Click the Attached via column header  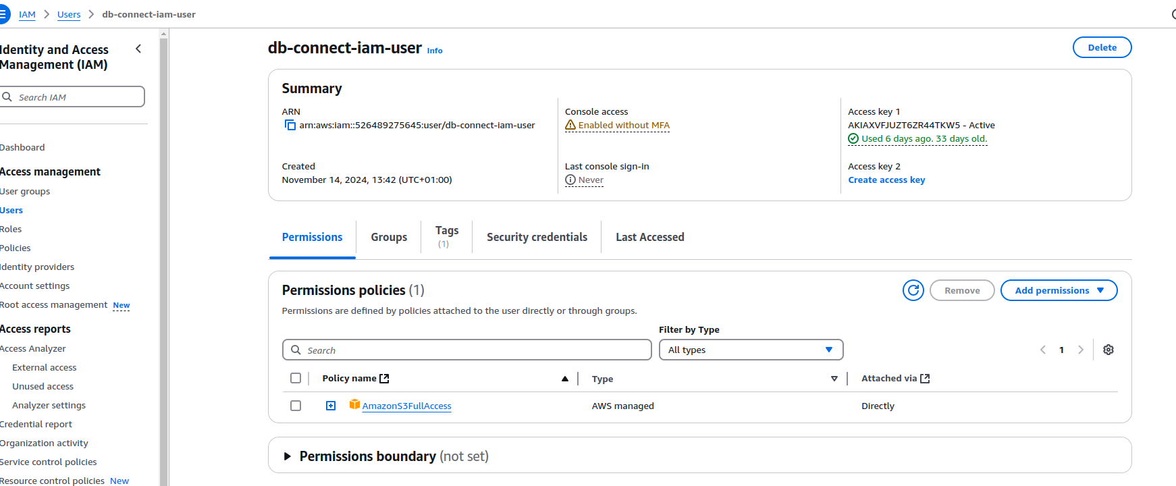(889, 378)
